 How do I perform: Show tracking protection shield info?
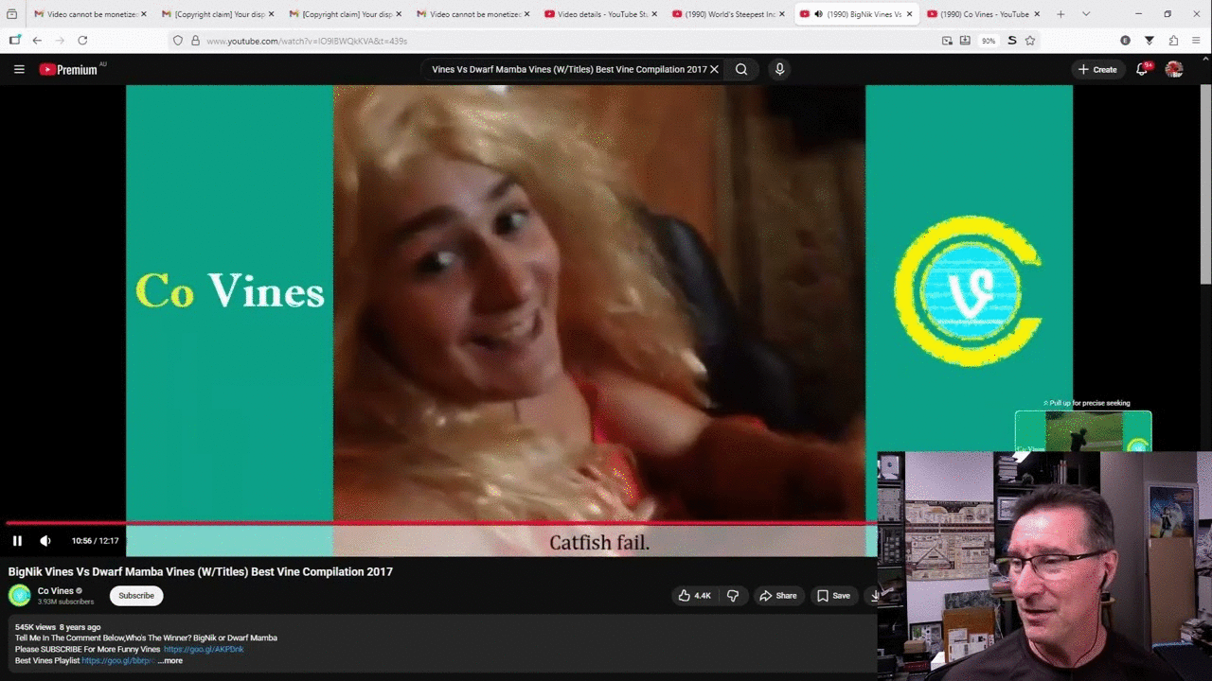tap(177, 41)
